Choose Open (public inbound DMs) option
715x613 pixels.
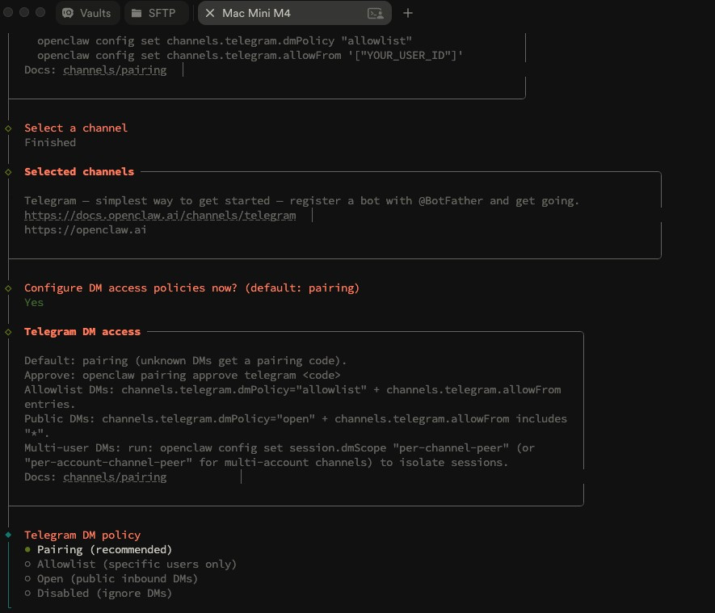click(117, 578)
